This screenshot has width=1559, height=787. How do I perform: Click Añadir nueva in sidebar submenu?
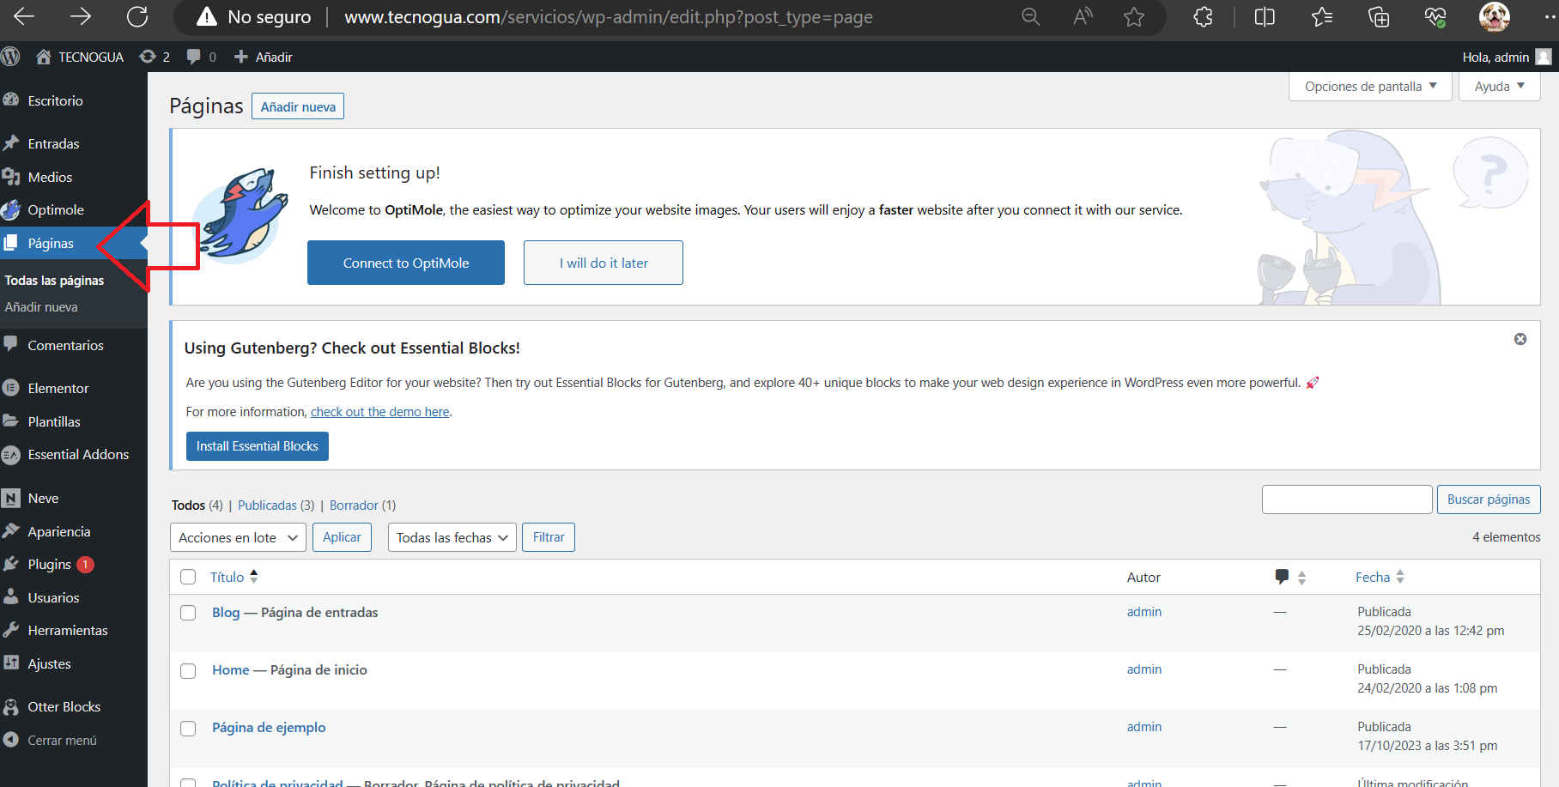coord(41,307)
